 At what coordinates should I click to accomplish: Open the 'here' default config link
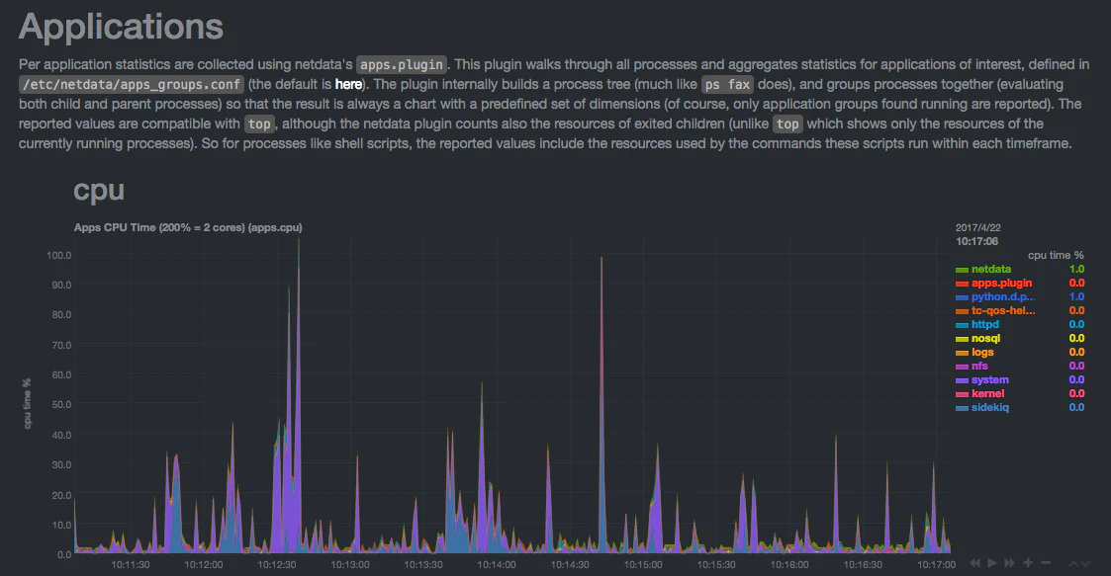click(x=348, y=84)
